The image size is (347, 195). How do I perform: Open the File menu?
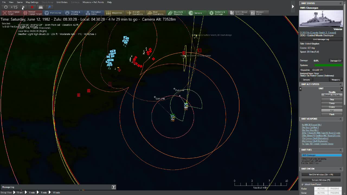click(x=4, y=2)
